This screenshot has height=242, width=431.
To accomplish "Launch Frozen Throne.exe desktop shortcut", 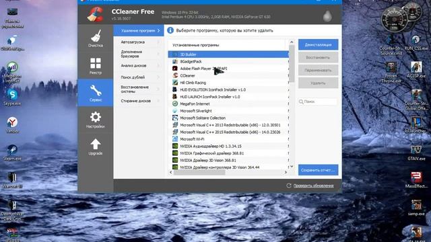I will tap(391, 72).
